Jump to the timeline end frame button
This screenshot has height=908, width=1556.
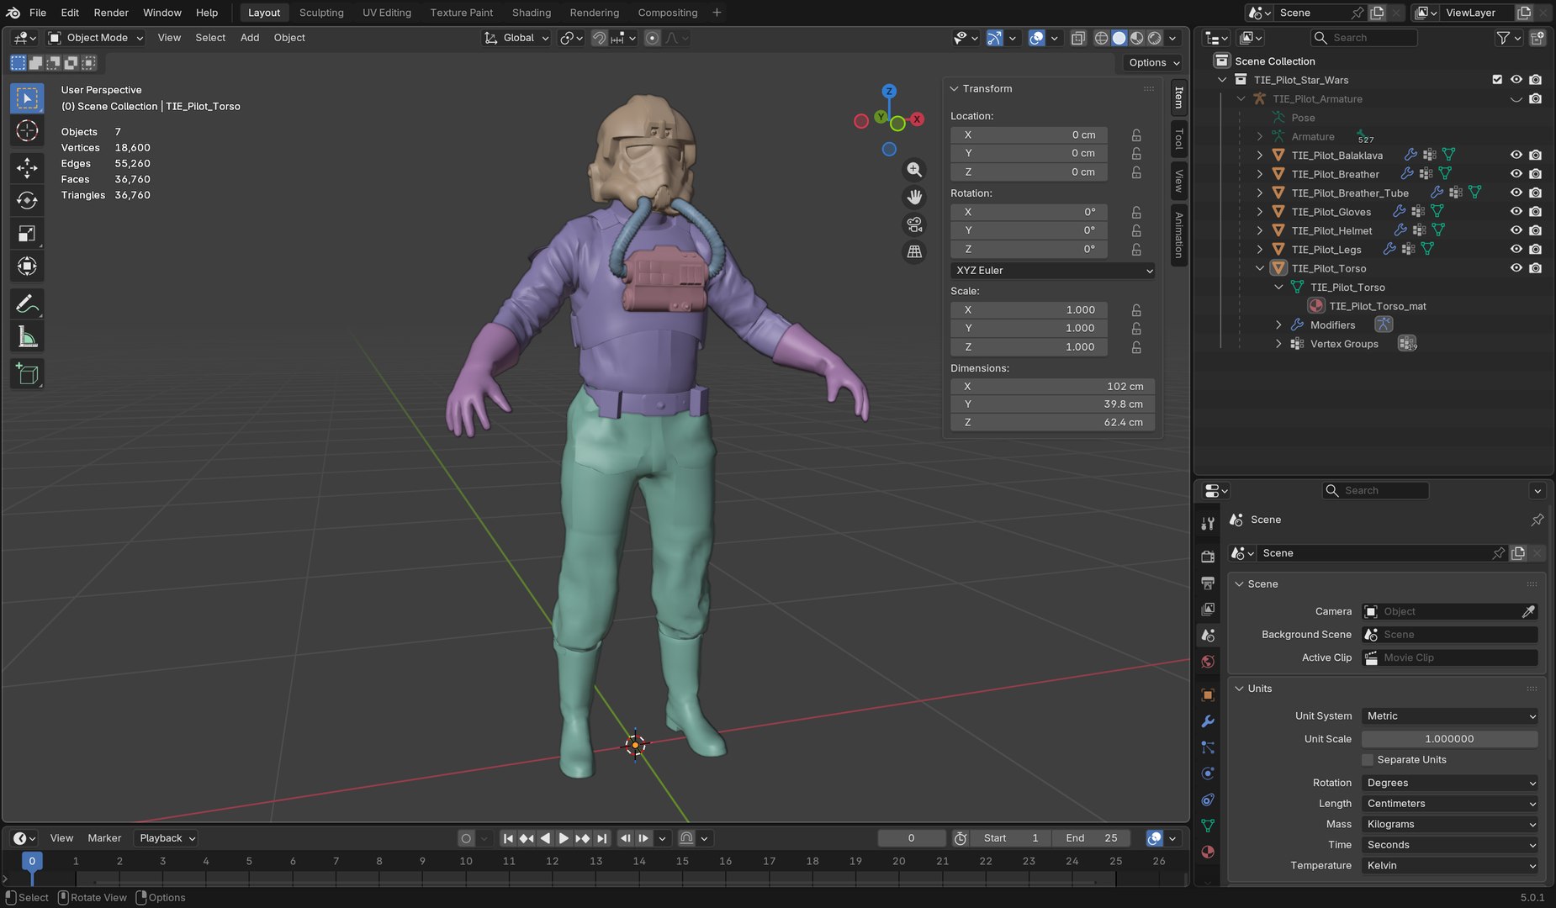[601, 838]
